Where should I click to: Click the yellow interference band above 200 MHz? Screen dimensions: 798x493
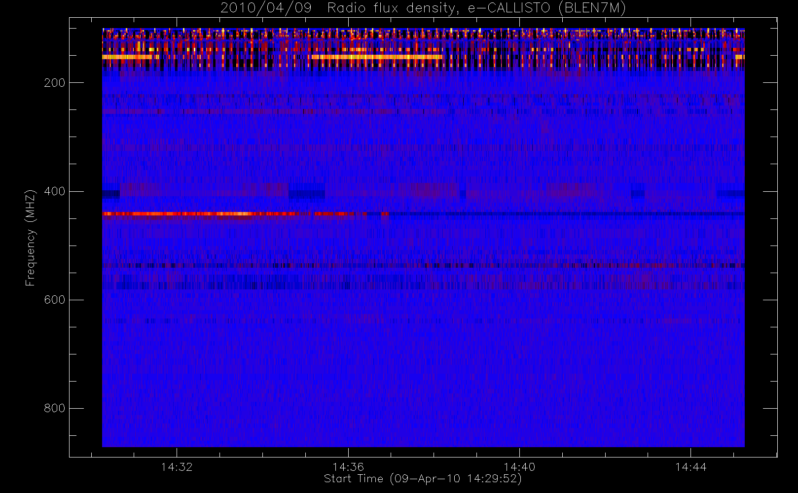(377, 57)
